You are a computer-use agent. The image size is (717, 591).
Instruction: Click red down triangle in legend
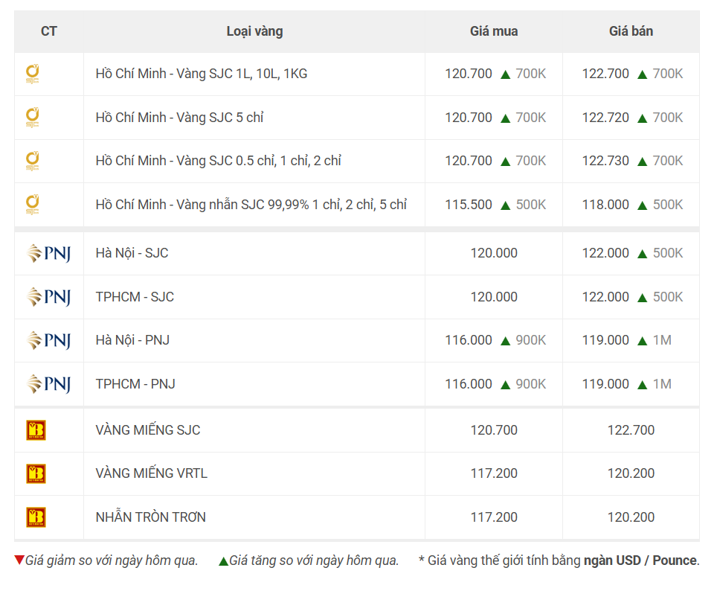click(19, 560)
